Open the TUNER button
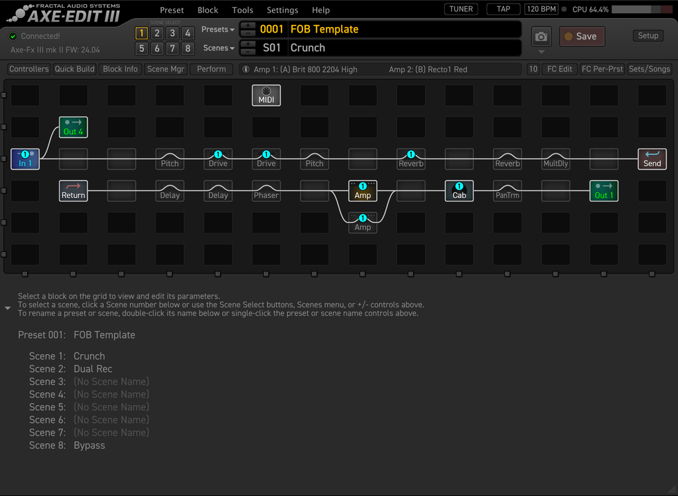This screenshot has width=678, height=496. [x=461, y=9]
